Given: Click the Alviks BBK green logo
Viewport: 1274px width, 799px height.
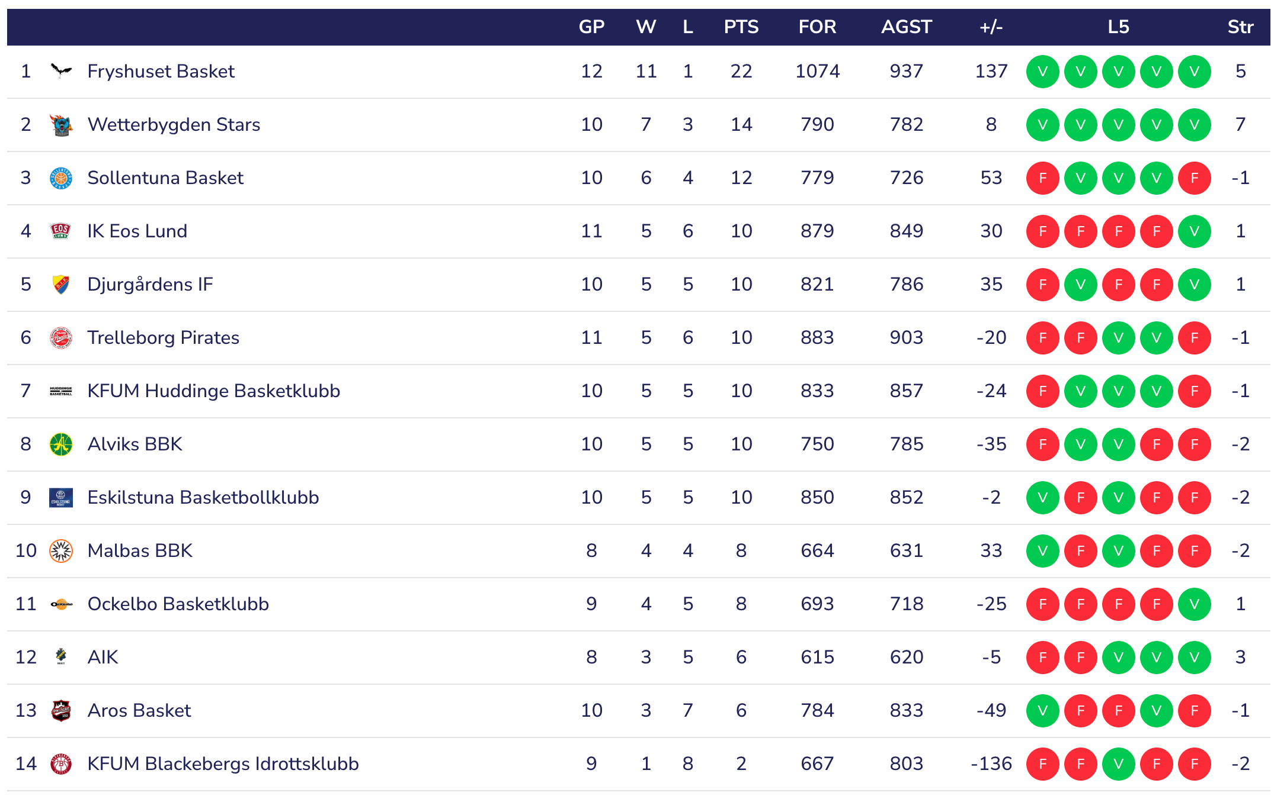Looking at the screenshot, I should pyautogui.click(x=61, y=444).
